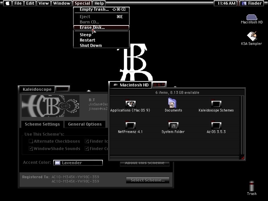Image resolution: width=268 pixels, height=201 pixels.
Task: Open the Window menu
Action: tap(62, 3)
